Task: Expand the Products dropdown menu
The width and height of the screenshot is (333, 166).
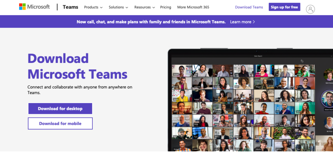Action: pyautogui.click(x=93, y=7)
